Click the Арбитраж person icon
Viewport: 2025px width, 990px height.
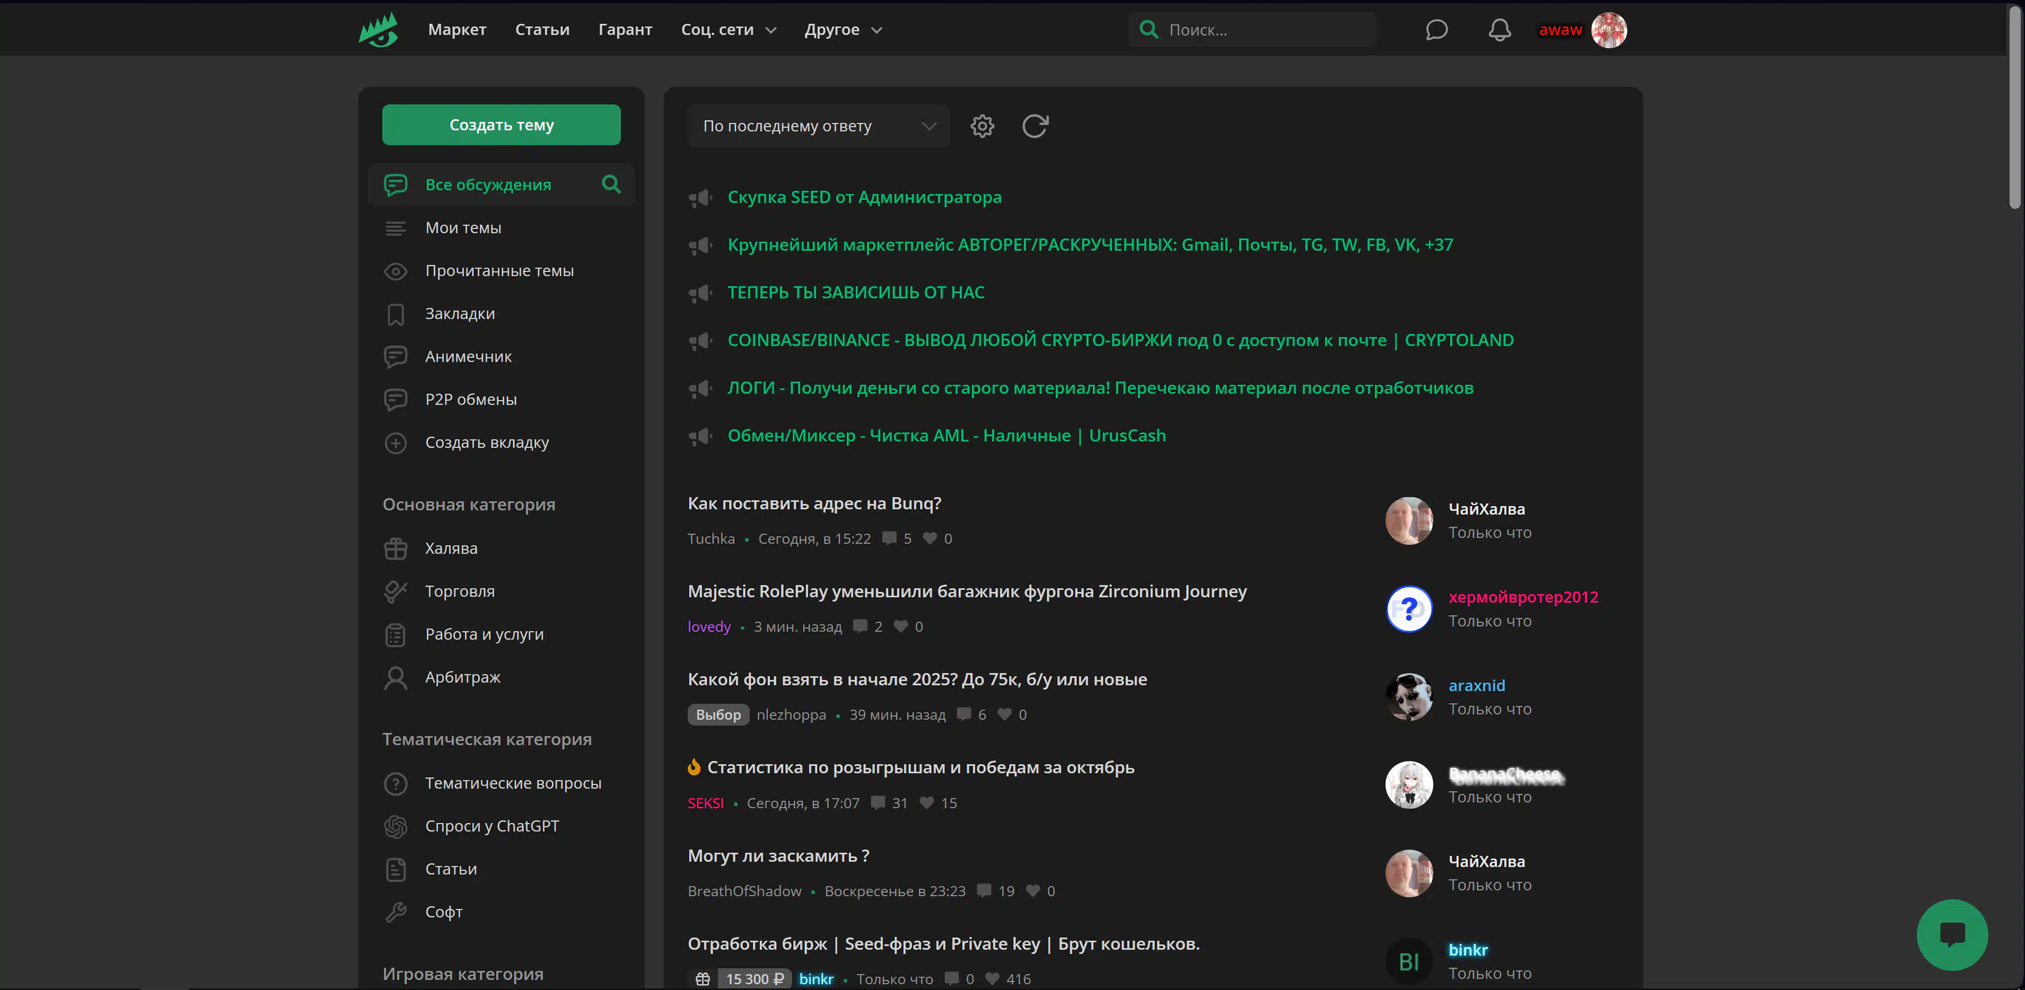(x=396, y=677)
